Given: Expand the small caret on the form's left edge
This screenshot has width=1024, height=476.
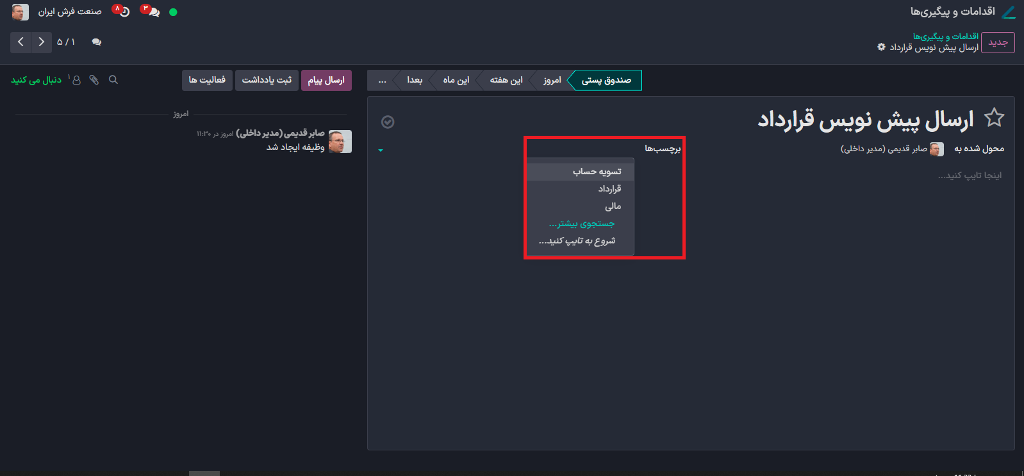Looking at the screenshot, I should (381, 151).
